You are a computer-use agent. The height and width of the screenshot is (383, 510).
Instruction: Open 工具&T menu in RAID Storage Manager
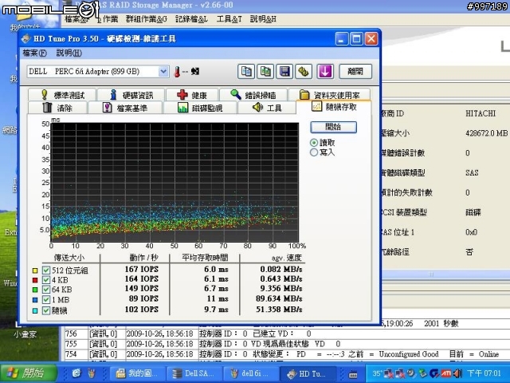click(x=229, y=19)
